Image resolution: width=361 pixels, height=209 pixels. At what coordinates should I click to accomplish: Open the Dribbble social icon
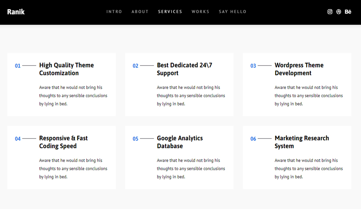pos(339,12)
